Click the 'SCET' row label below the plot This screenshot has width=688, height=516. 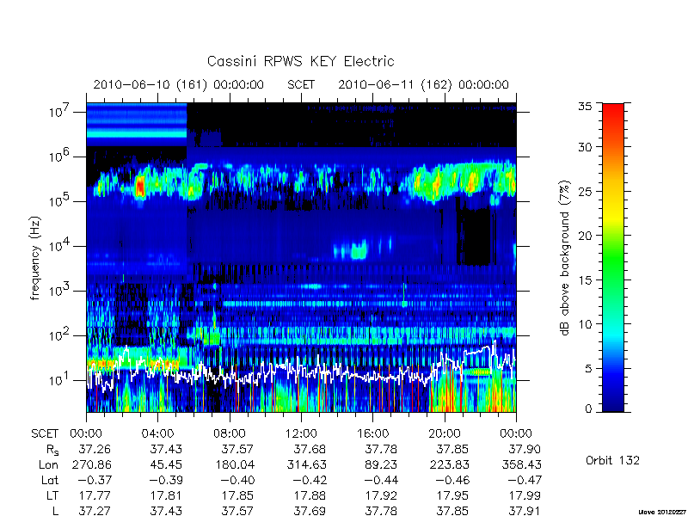pyautogui.click(x=45, y=433)
